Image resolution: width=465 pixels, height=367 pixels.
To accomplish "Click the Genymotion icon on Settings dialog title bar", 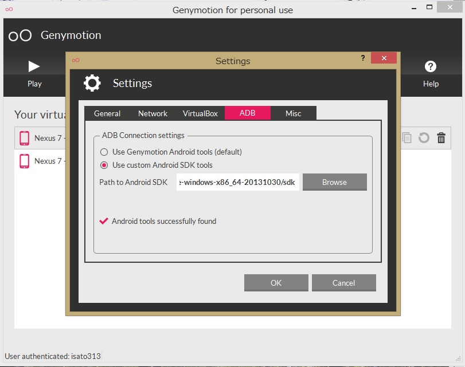I will pyautogui.click(x=76, y=60).
